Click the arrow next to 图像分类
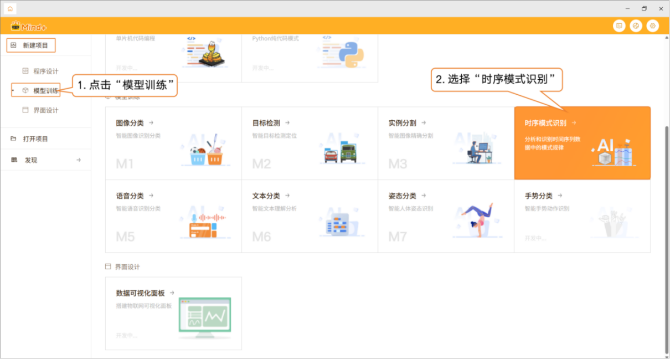This screenshot has height=359, width=670. pos(151,123)
